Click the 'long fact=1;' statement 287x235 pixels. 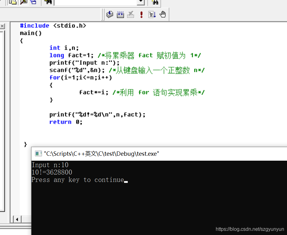(x=72, y=55)
